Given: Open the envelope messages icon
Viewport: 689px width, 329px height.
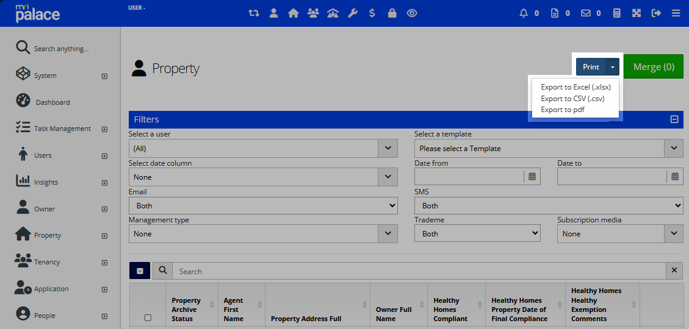Looking at the screenshot, I should point(586,13).
